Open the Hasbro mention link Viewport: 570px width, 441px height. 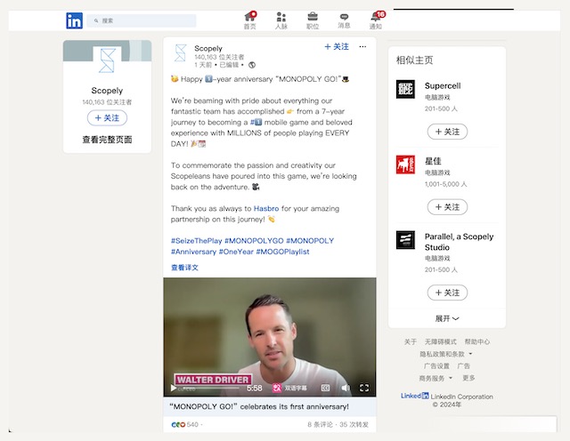[x=266, y=208]
